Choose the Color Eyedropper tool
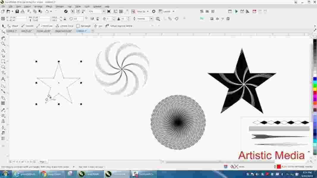 (3, 110)
